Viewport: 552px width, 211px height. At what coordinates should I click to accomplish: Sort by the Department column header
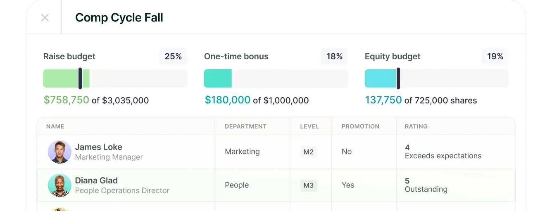pyautogui.click(x=245, y=127)
